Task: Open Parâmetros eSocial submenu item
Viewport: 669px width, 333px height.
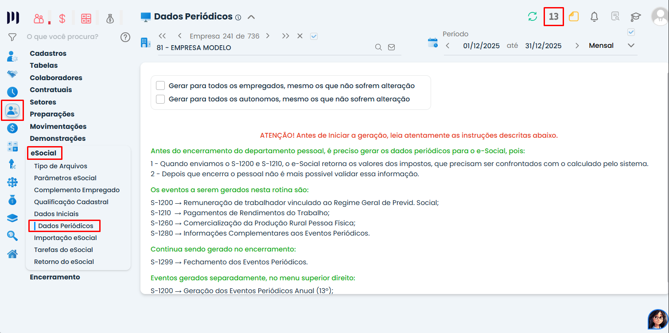Action: (x=65, y=178)
